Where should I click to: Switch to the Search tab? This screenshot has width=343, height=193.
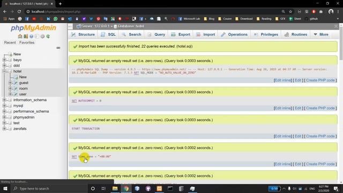point(131,34)
